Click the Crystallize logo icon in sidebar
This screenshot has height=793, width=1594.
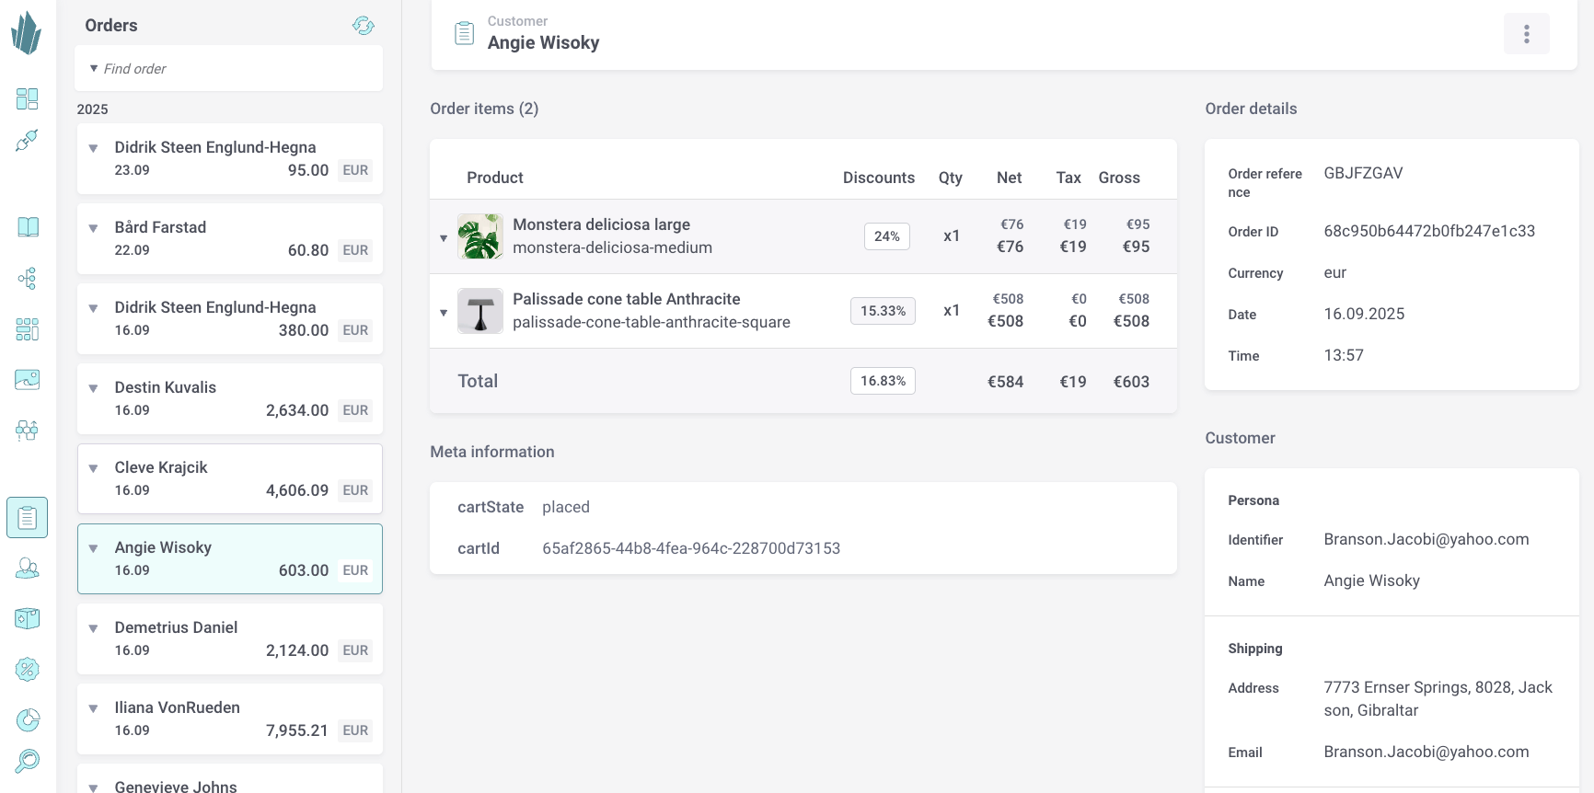tap(27, 33)
